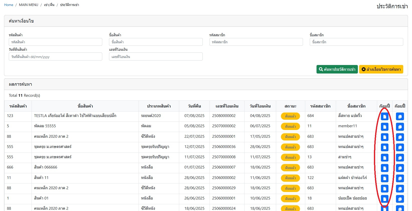Click คืนแล้ว status badge in พัดลม 55555 row
412x211 pixels.
(x=290, y=126)
